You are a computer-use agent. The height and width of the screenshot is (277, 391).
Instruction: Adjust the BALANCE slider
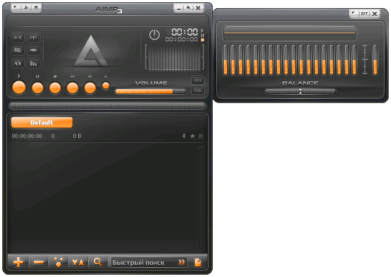(300, 91)
